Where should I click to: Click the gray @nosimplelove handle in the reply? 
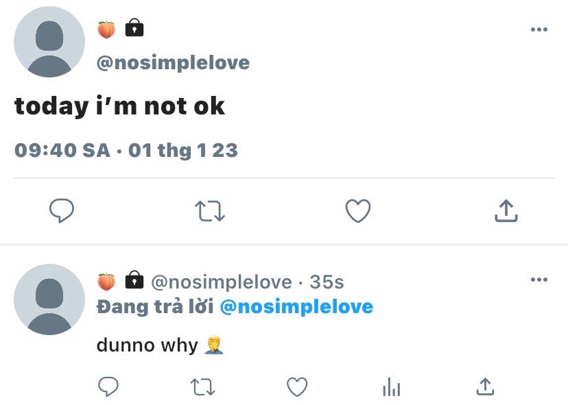[x=221, y=282]
